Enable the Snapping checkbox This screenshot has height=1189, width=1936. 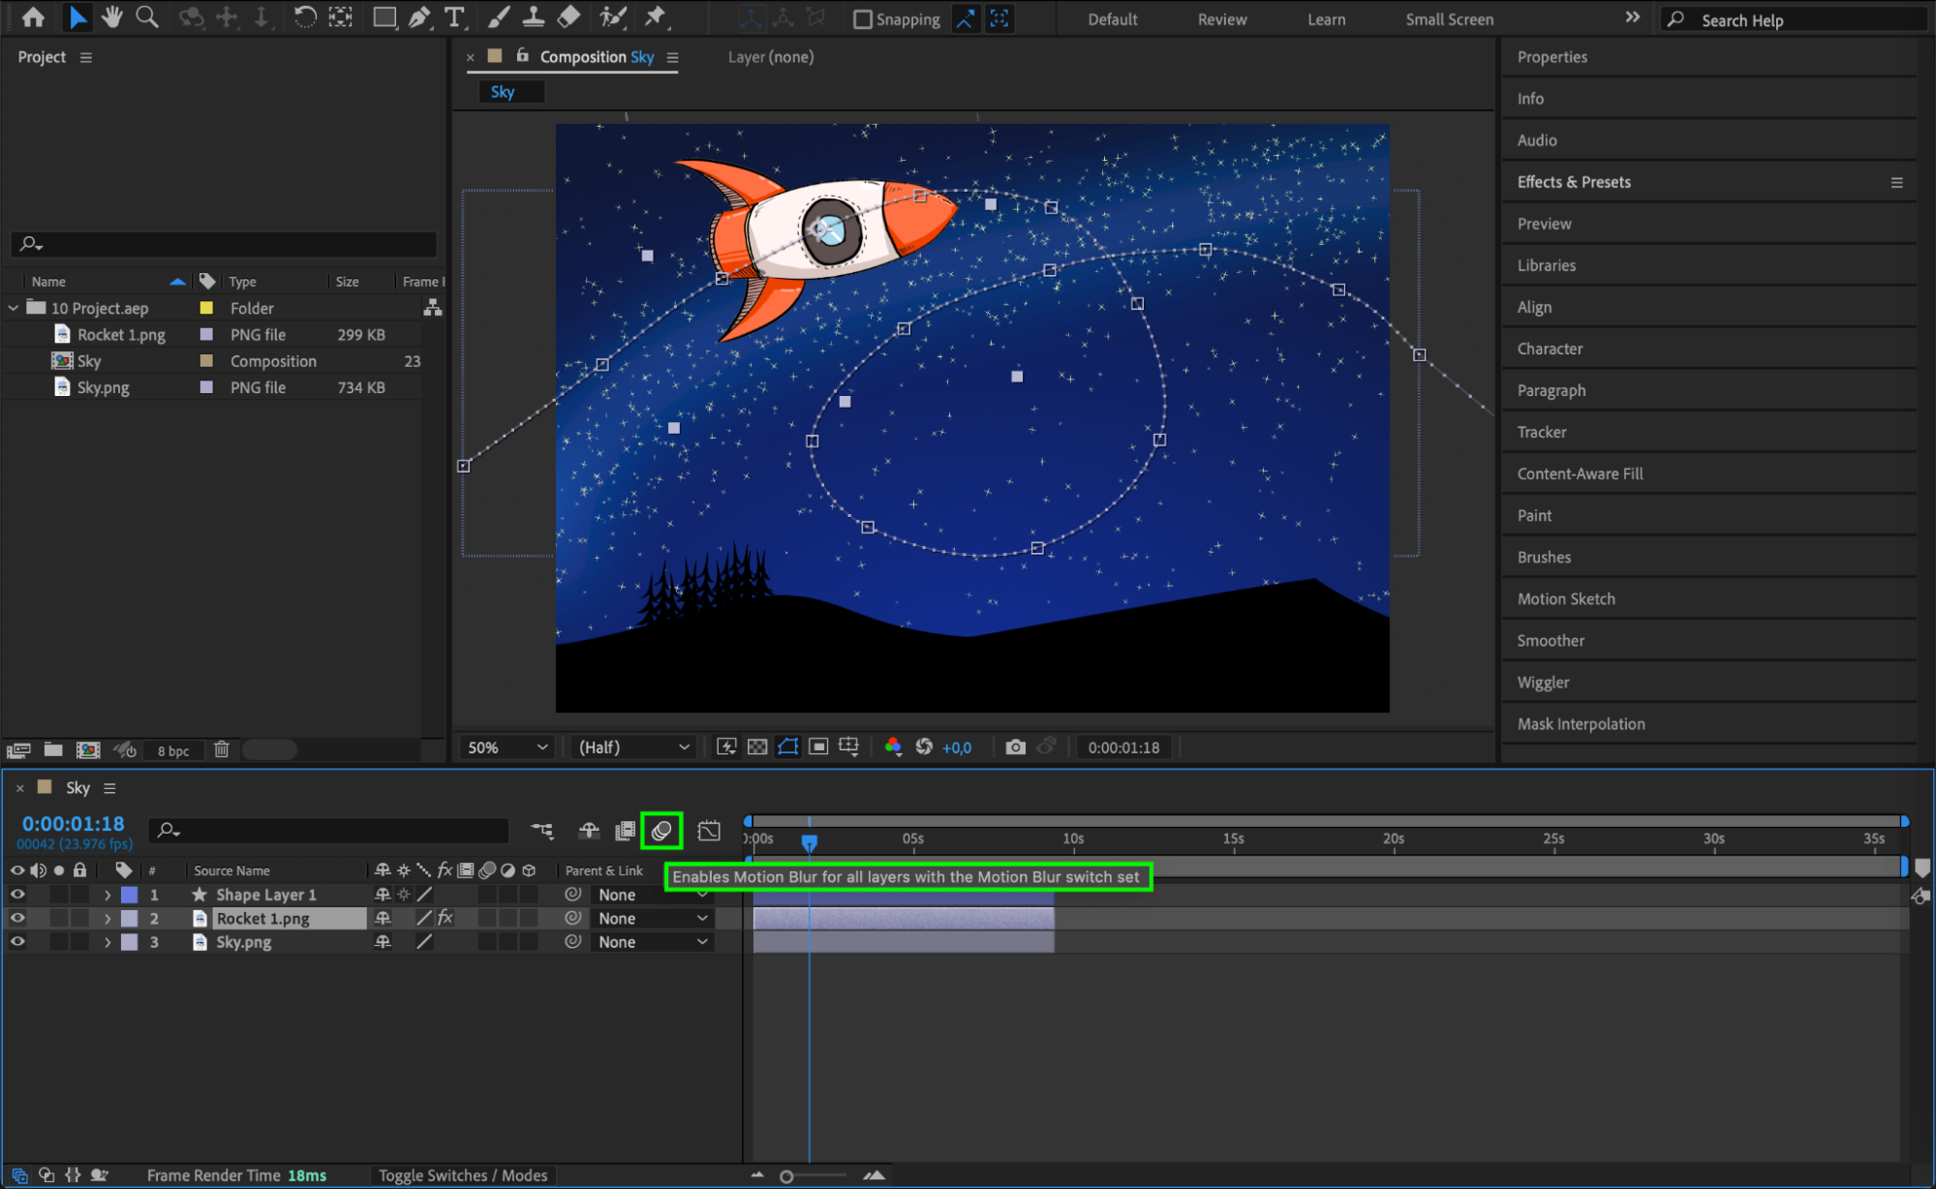coord(862,19)
